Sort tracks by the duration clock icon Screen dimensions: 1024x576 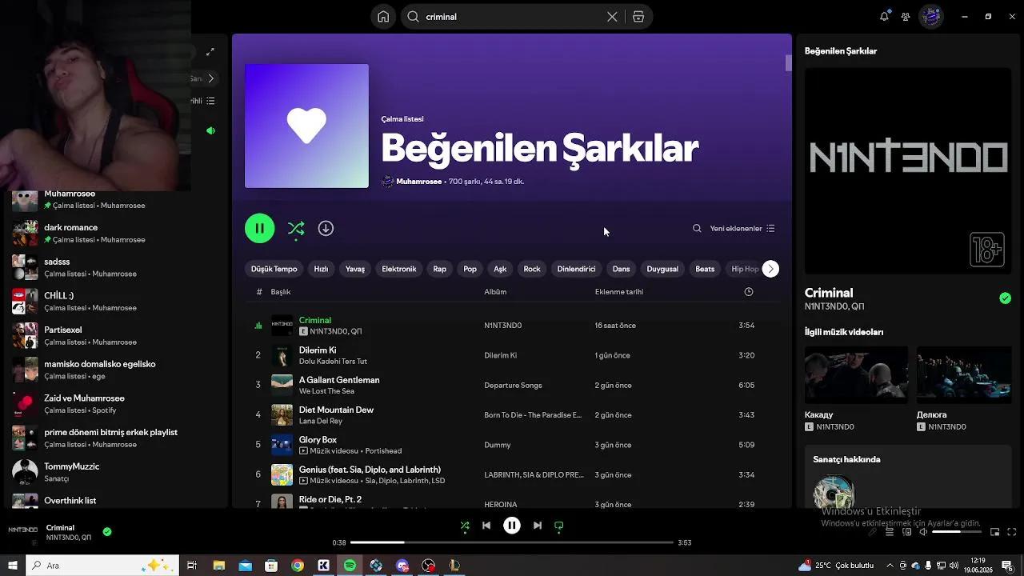(749, 292)
